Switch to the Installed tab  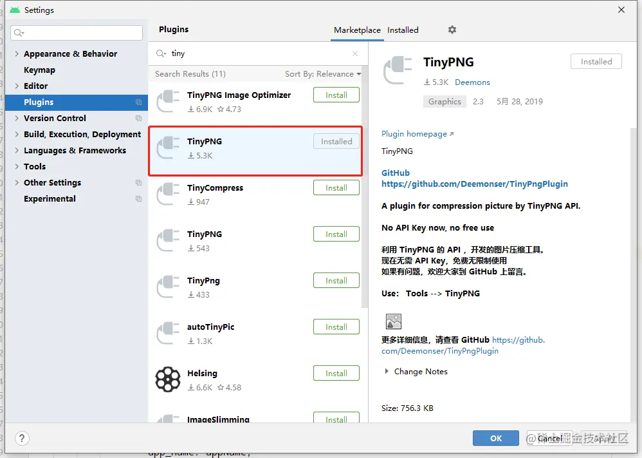click(403, 30)
